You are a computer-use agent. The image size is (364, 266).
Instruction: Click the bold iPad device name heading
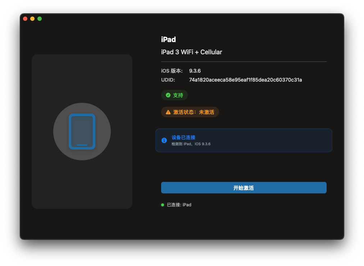pos(168,40)
